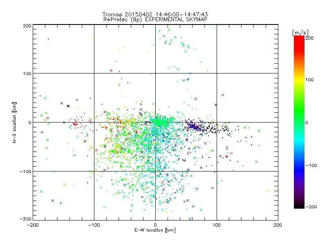This screenshot has width=327, height=245.
Task: Click the y-axis tick label '100'
Action: 27,73
